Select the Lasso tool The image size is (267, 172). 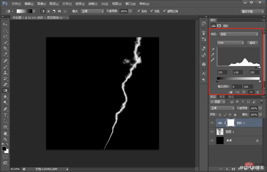point(5,36)
